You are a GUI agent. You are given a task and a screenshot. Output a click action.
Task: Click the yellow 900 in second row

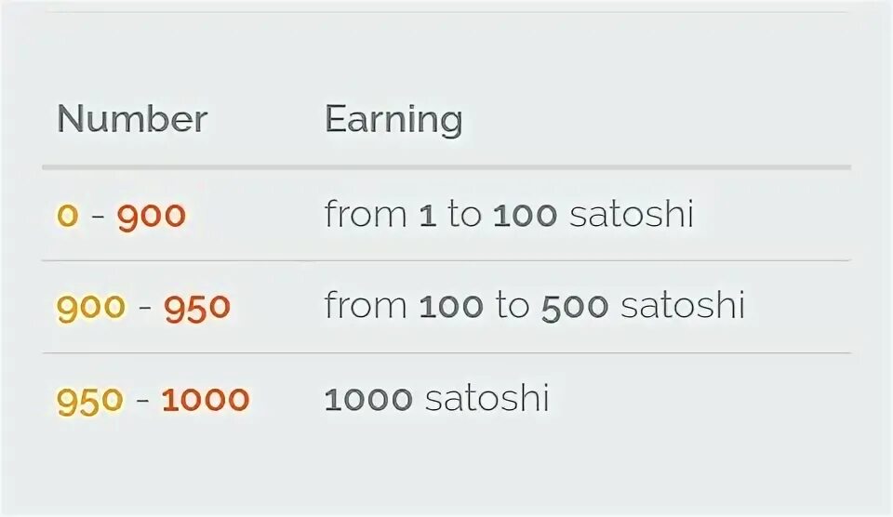91,308
